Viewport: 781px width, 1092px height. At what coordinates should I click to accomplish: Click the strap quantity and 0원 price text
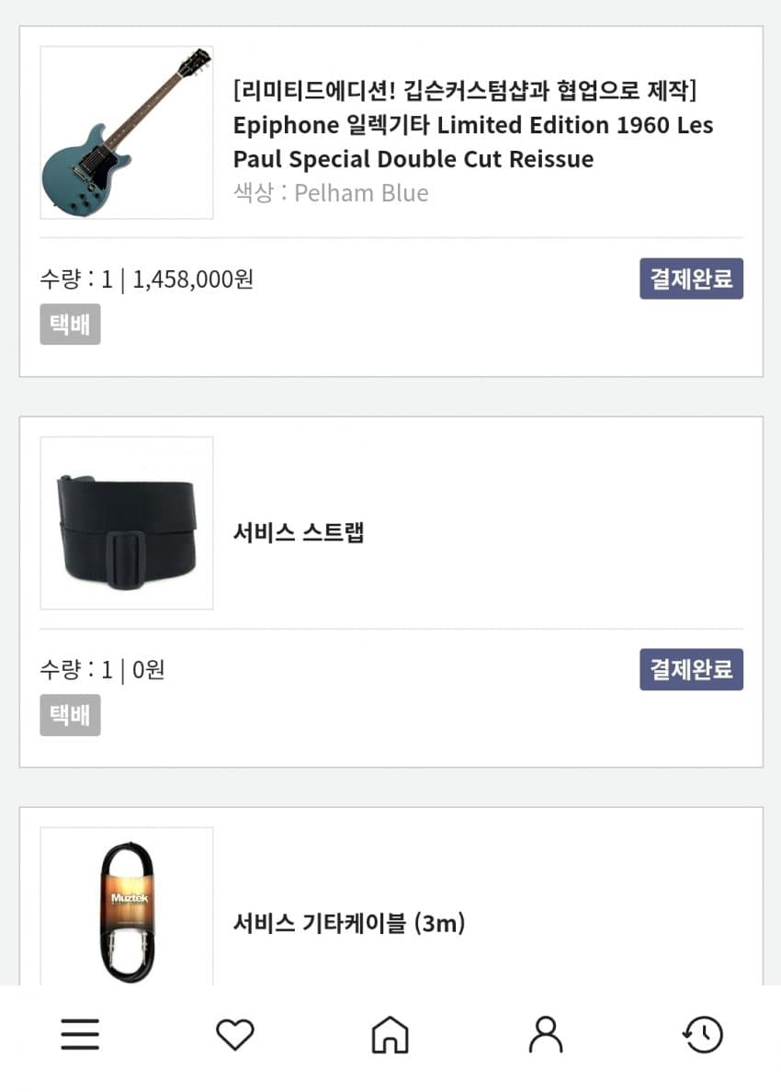pos(102,670)
